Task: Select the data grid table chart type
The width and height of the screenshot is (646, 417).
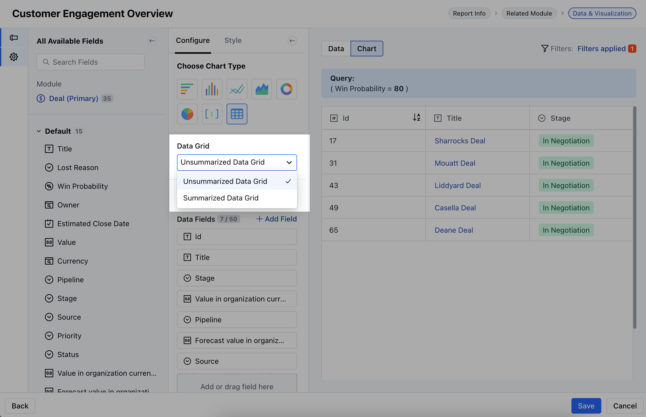Action: click(237, 114)
